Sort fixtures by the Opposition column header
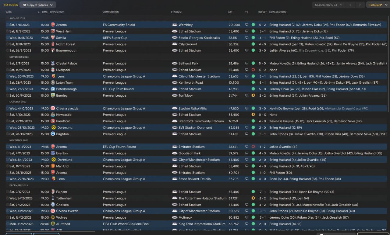 57,12
